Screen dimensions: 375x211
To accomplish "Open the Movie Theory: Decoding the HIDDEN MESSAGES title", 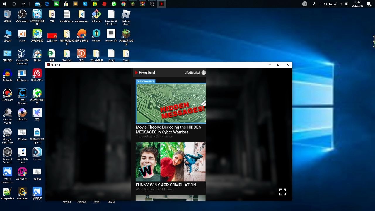I will pos(168,130).
